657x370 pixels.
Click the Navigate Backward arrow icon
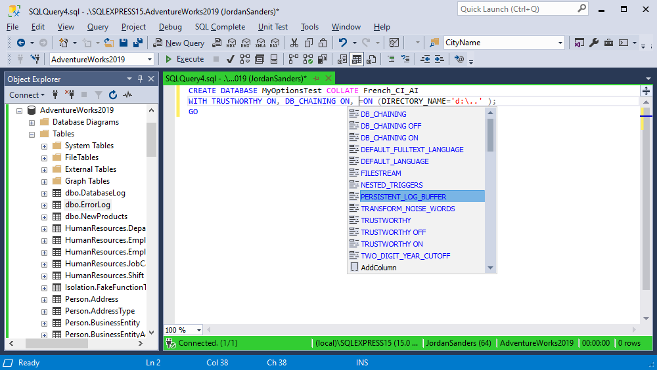pyautogui.click(x=20, y=43)
